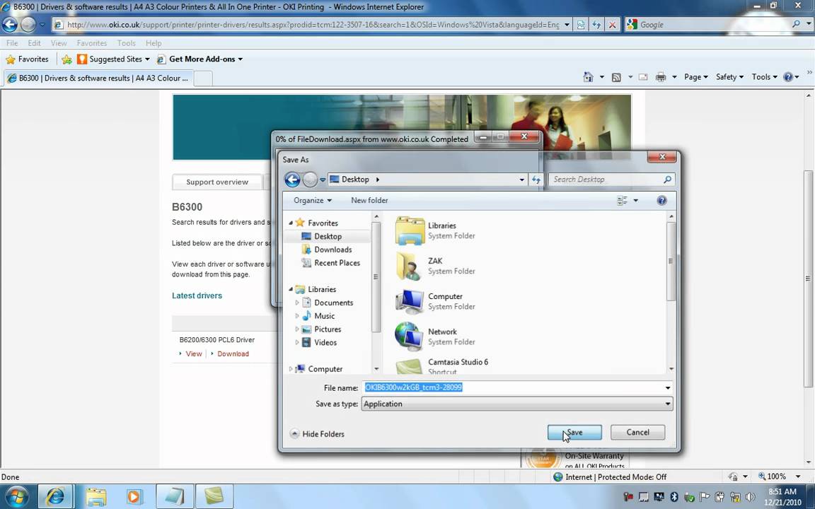Image resolution: width=815 pixels, height=509 pixels.
Task: Click the Windows Explorer taskbar icon
Action: pyautogui.click(x=96, y=496)
